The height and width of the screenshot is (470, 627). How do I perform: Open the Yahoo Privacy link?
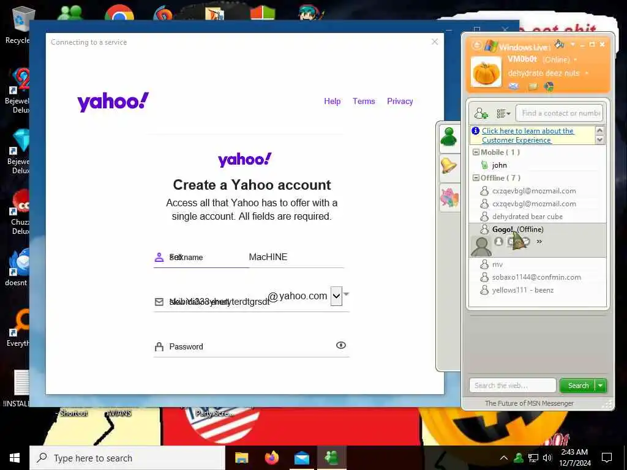pyautogui.click(x=400, y=101)
